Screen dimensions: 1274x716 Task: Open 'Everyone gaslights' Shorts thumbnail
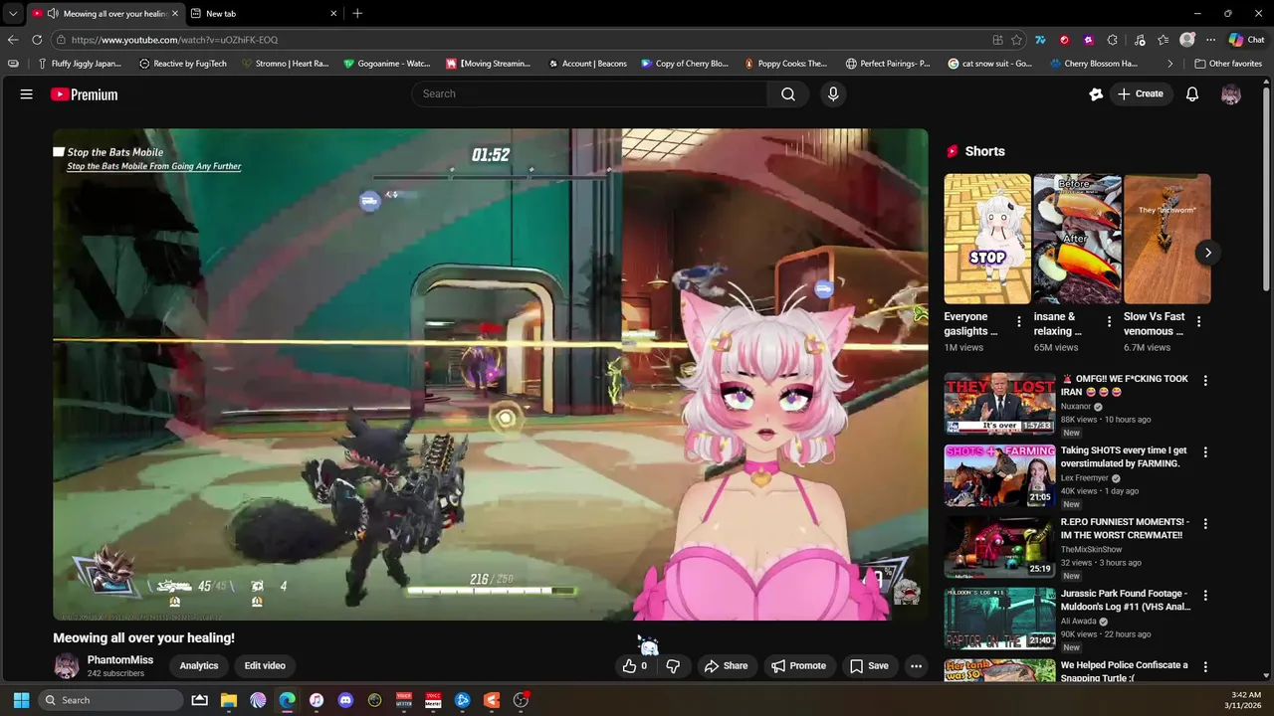pos(987,239)
